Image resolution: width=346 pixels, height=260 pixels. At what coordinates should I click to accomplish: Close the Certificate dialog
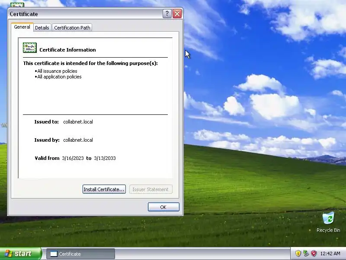[x=177, y=14]
